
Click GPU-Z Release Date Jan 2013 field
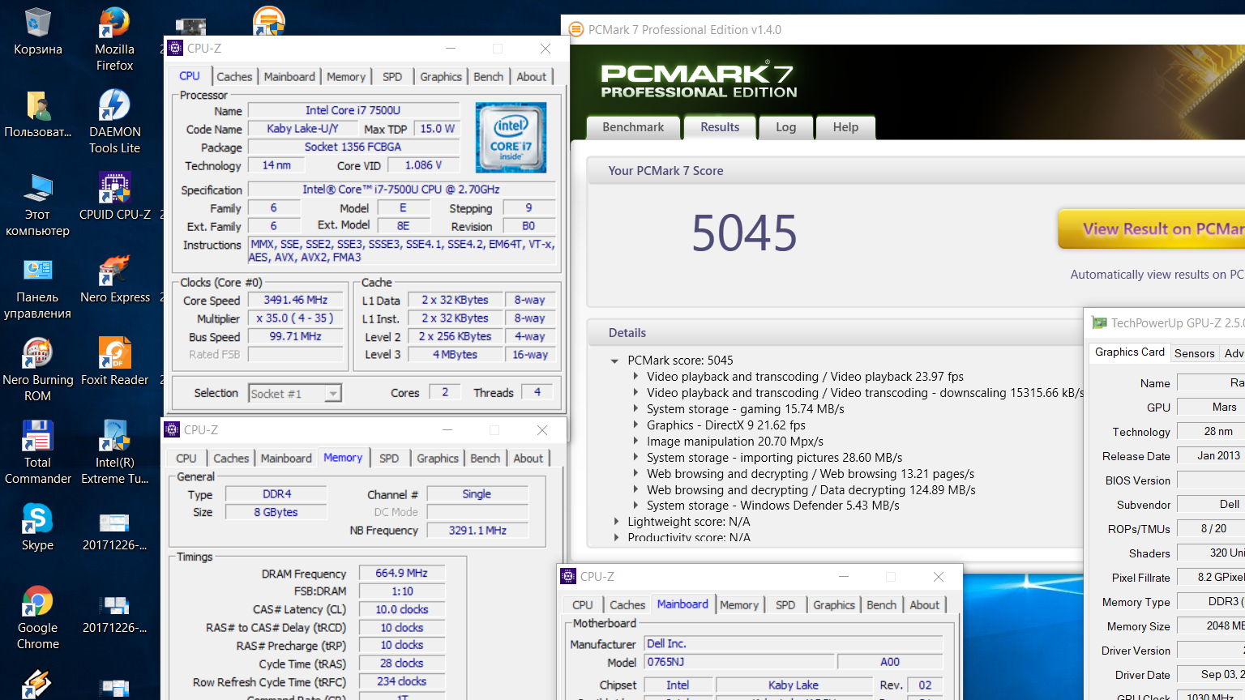point(1211,456)
